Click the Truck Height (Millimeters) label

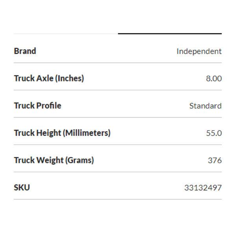click(x=62, y=133)
